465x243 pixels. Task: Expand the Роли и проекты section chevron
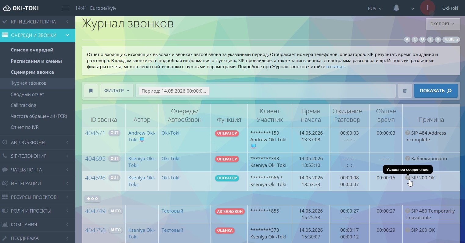coord(67,211)
